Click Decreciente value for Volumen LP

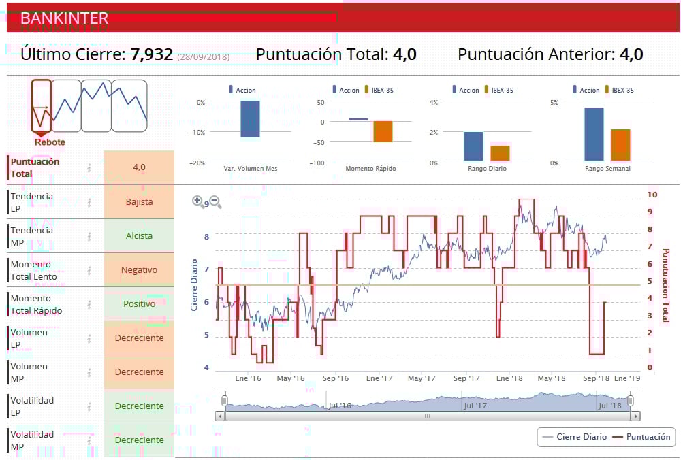pyautogui.click(x=140, y=338)
